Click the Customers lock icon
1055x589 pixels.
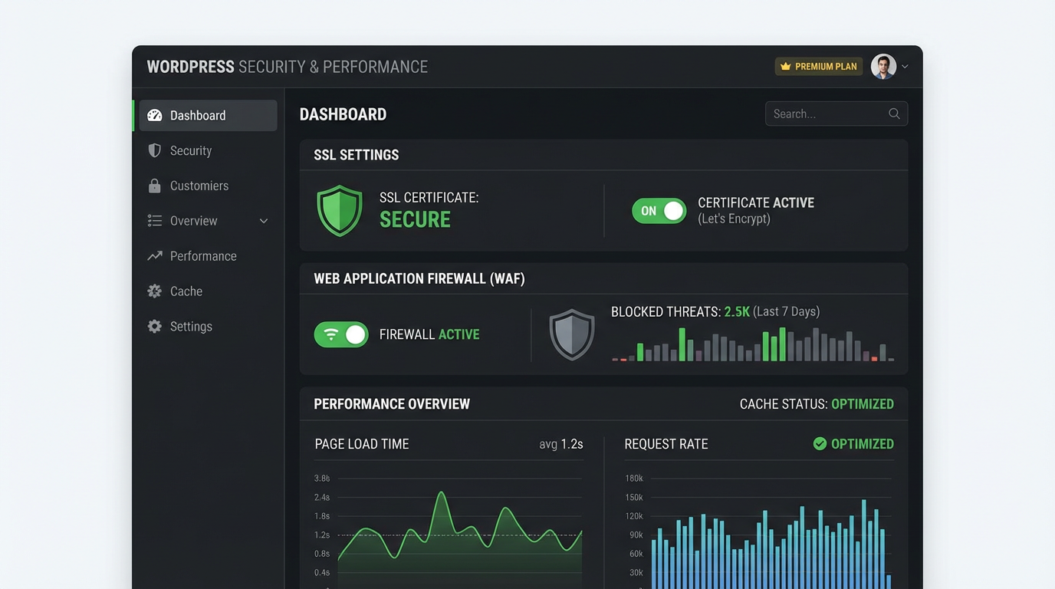tap(154, 186)
